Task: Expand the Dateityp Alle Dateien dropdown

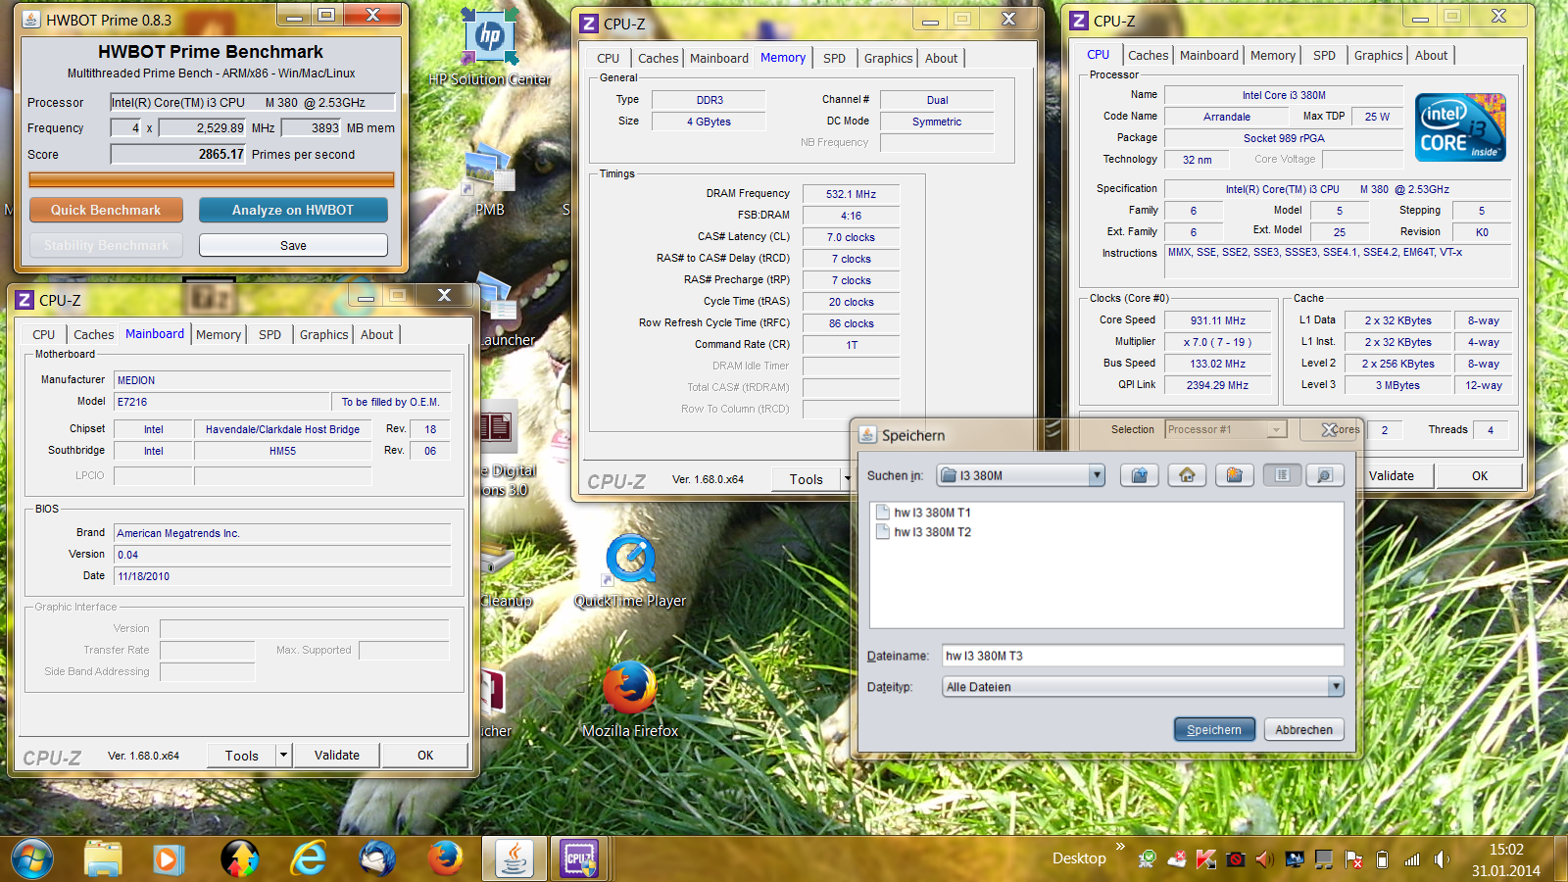Action: pos(1335,687)
